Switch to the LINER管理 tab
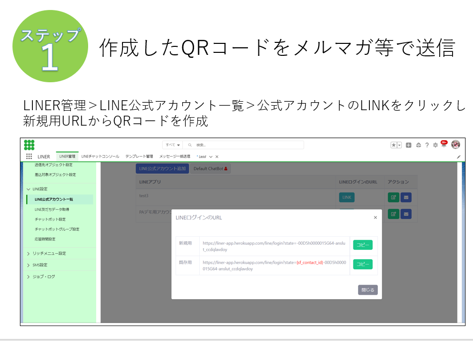This screenshot has height=341, width=473. pos(67,157)
